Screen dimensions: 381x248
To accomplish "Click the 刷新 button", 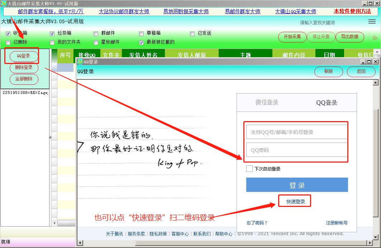I will pos(329,72).
